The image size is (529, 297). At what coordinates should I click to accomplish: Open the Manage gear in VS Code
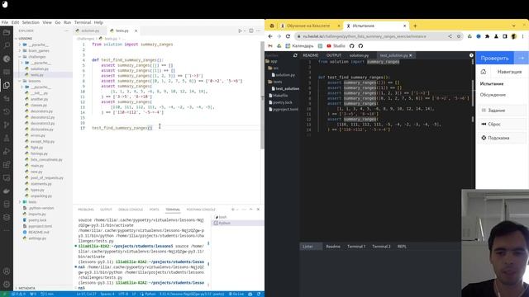coord(7,285)
